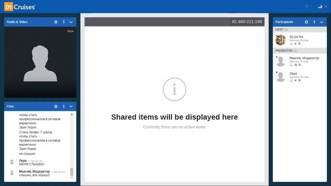Click Лера's avatar in Participants list
Screen dimensions: 331x186
tap(280, 77)
